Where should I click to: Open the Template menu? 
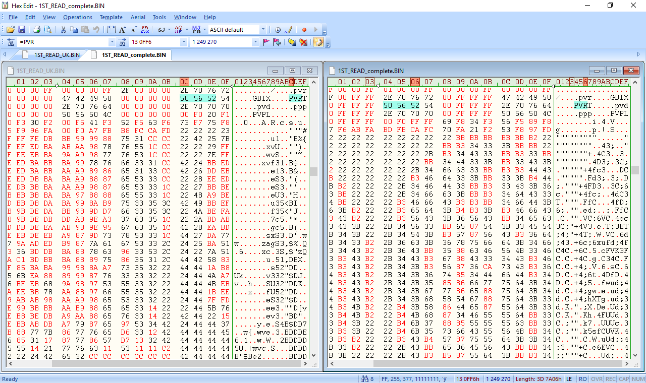click(x=111, y=17)
